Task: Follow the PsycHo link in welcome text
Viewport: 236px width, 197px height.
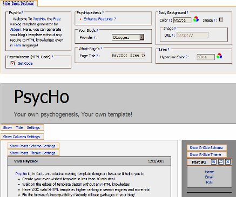Action: [x=39, y=19]
